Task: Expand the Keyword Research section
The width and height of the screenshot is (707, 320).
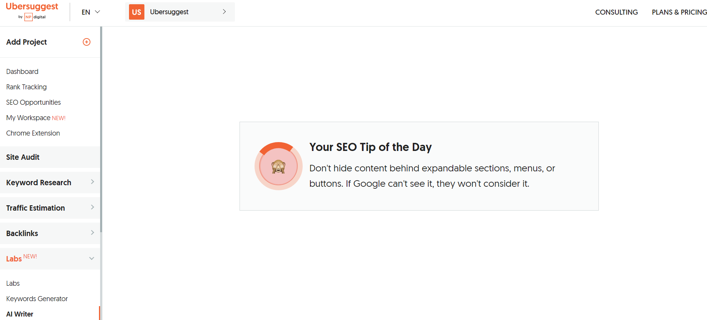Action: tap(50, 183)
